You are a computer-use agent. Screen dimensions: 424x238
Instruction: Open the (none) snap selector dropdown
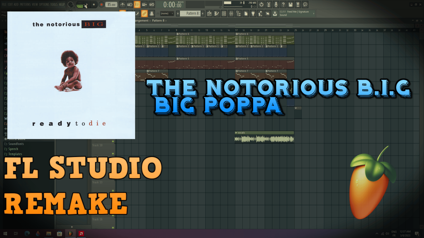pyautogui.click(x=167, y=14)
